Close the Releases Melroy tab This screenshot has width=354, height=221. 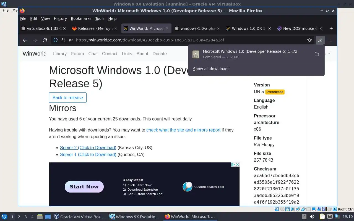tap(116, 28)
